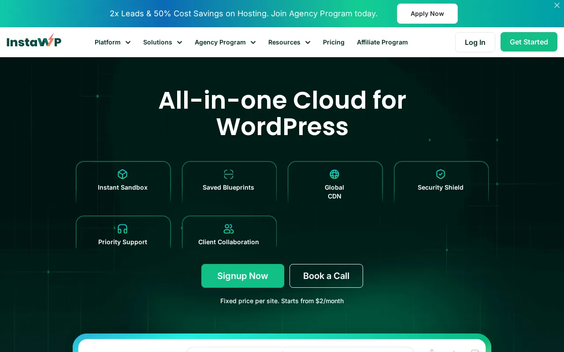This screenshot has height=352, width=564.
Task: Click the Security Shield check icon
Action: [441, 174]
